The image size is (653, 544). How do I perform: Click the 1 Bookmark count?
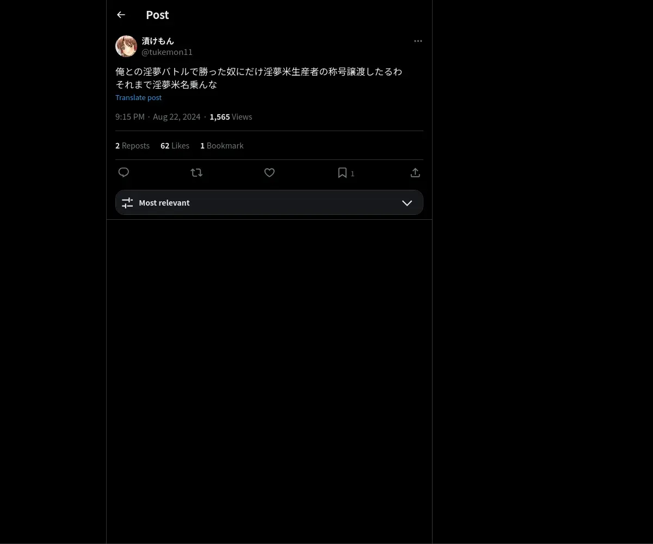pos(221,146)
